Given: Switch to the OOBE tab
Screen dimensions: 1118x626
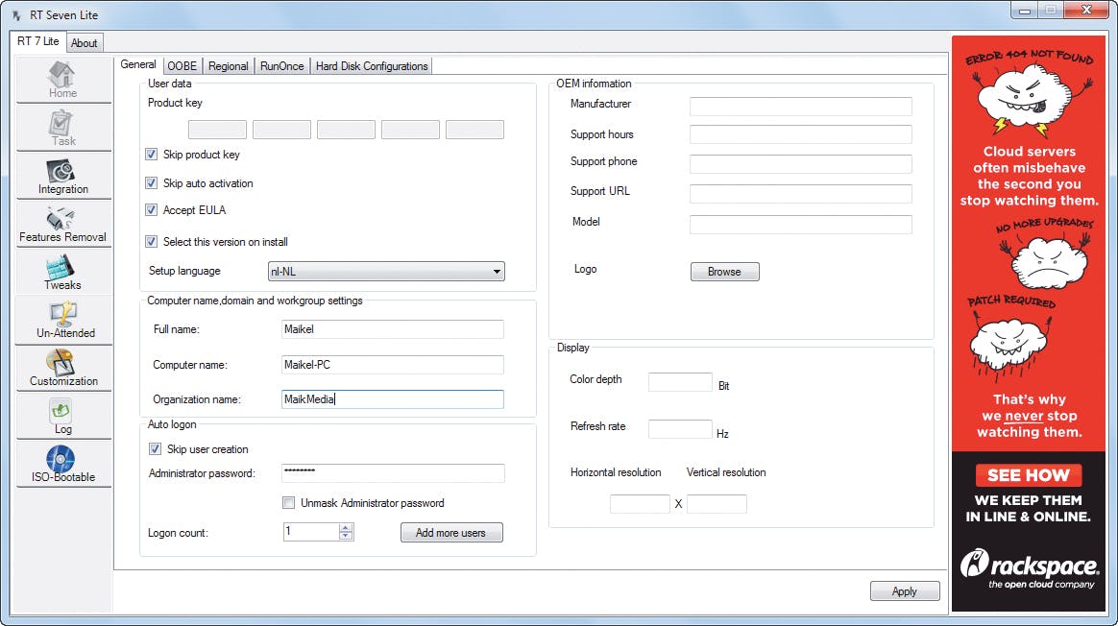Looking at the screenshot, I should [182, 66].
